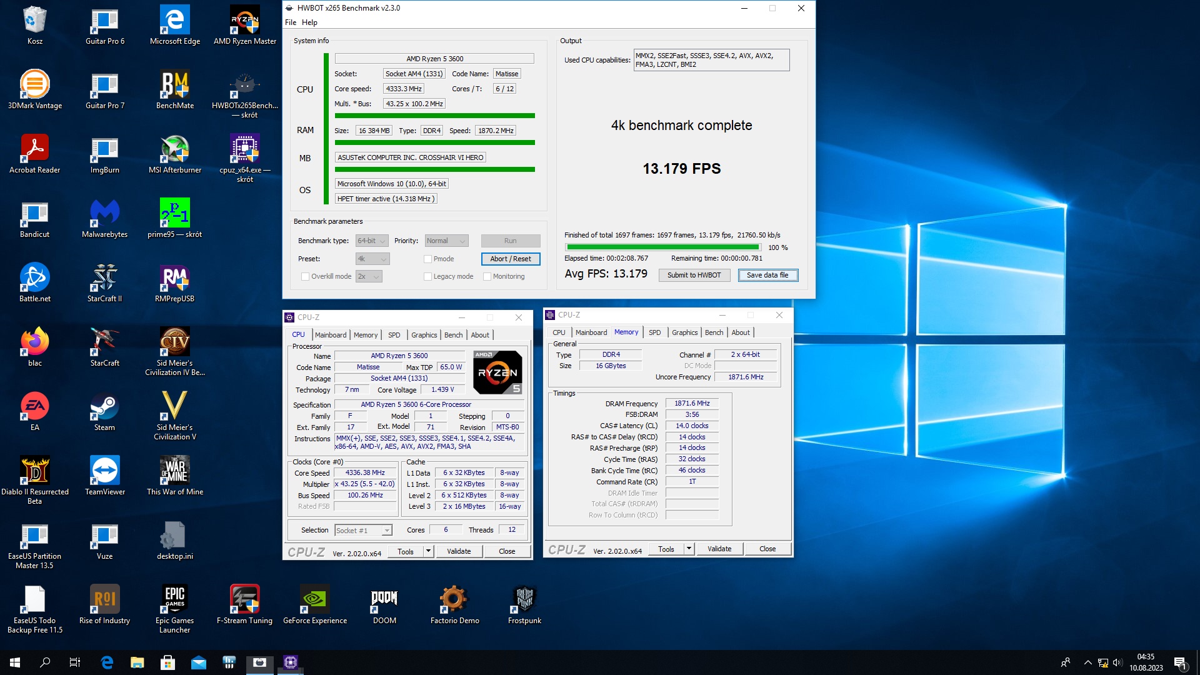Screen dimensions: 1200x675
Task: Open File menu in HWBOT x265
Action: point(291,22)
